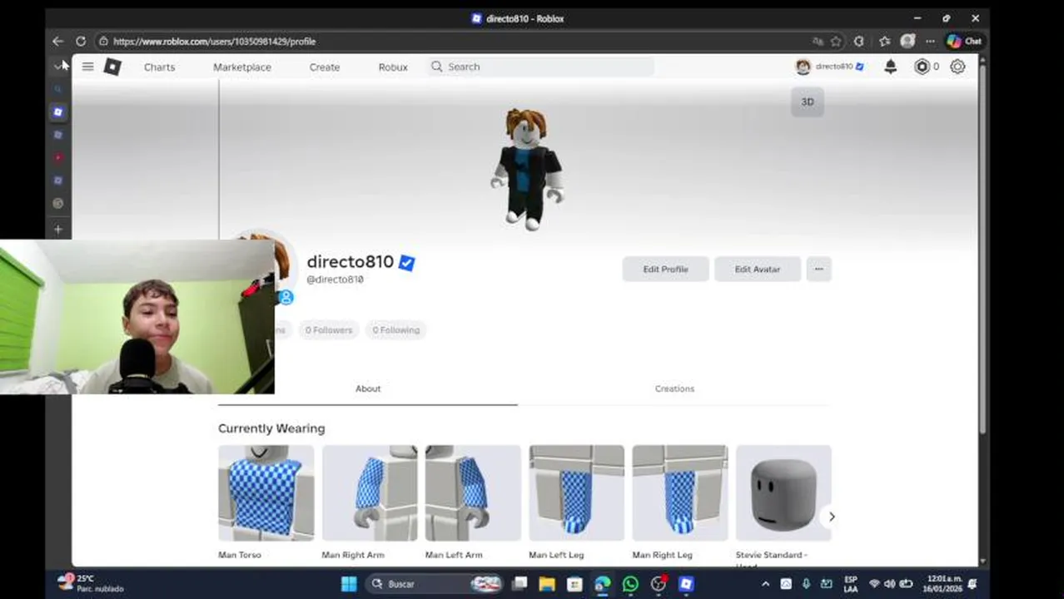Click the Edit Avatar button

tap(758, 270)
